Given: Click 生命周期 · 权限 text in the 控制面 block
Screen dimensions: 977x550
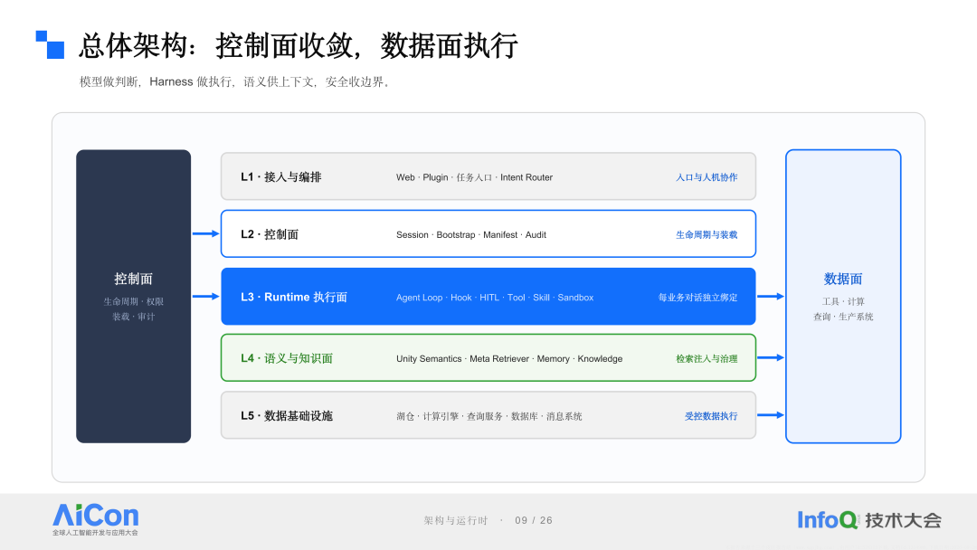Looking at the screenshot, I should [x=133, y=301].
